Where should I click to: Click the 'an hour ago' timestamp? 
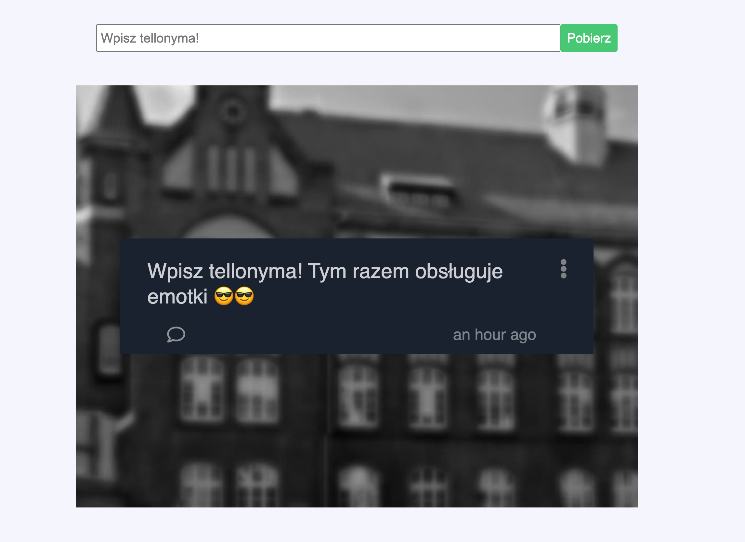(x=494, y=335)
